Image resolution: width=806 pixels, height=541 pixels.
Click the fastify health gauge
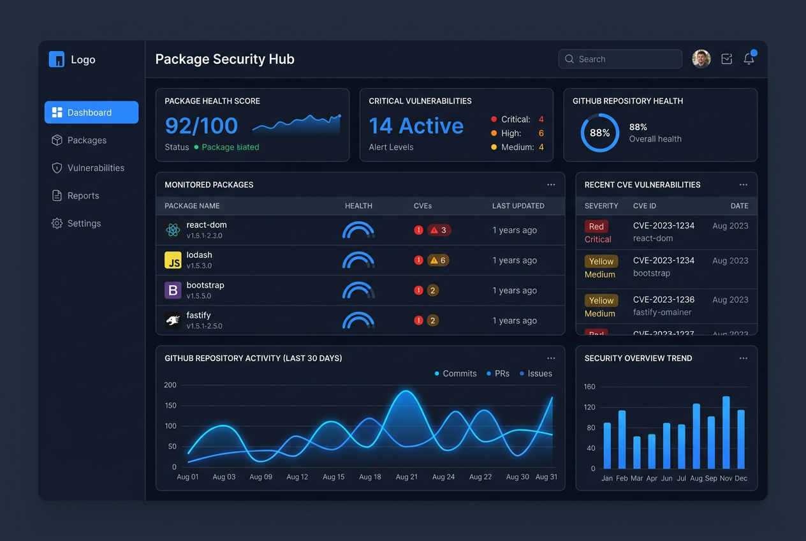tap(358, 320)
